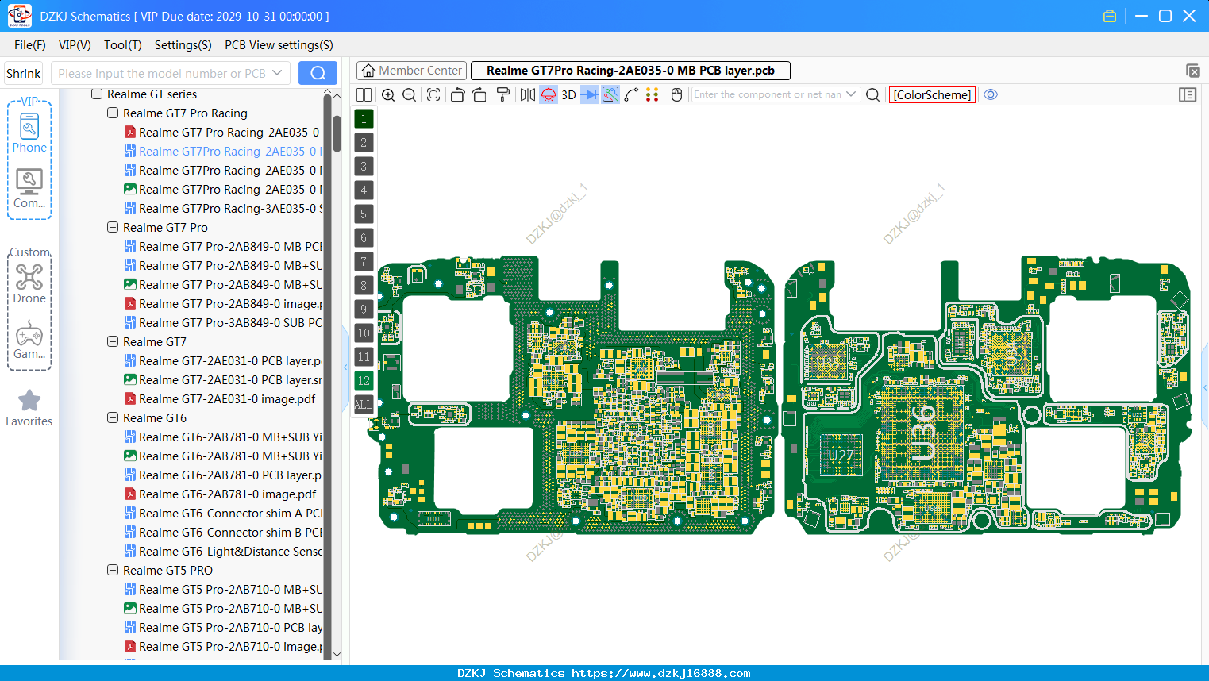Open Member Center home
The height and width of the screenshot is (681, 1209).
[x=412, y=71]
